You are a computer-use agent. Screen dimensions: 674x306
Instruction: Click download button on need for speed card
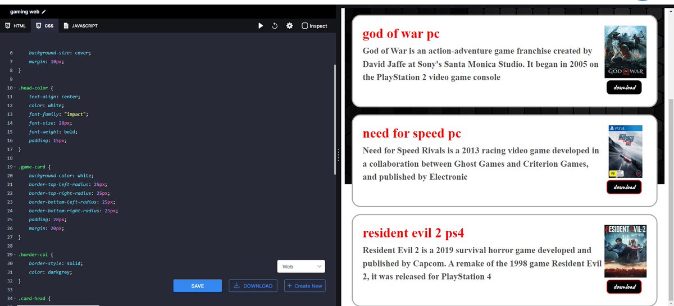[624, 187]
